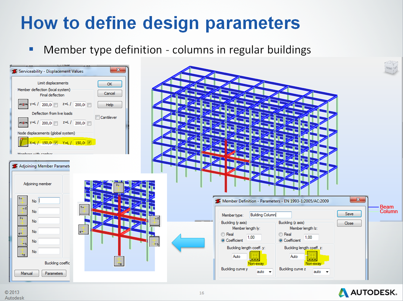
Task: Enable the Cantilever checkbox
Action: click(x=98, y=117)
